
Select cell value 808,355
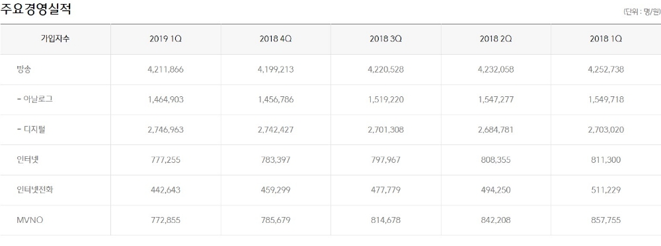(496, 160)
